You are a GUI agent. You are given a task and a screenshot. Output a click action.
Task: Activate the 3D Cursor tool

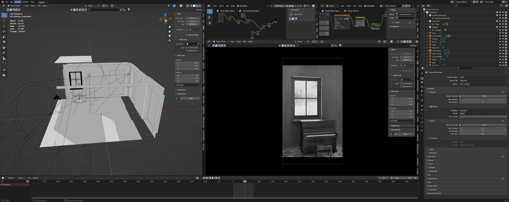pyautogui.click(x=4, y=20)
